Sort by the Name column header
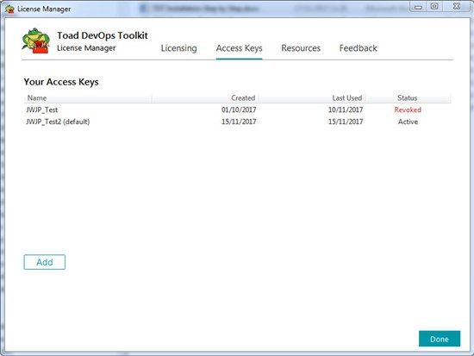Screen dimensions: 474x356 pos(88,98)
